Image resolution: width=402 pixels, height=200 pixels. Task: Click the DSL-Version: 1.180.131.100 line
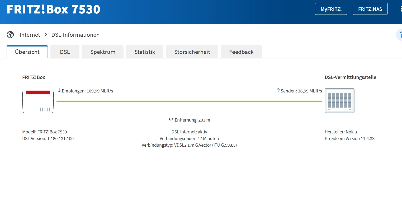click(48, 138)
